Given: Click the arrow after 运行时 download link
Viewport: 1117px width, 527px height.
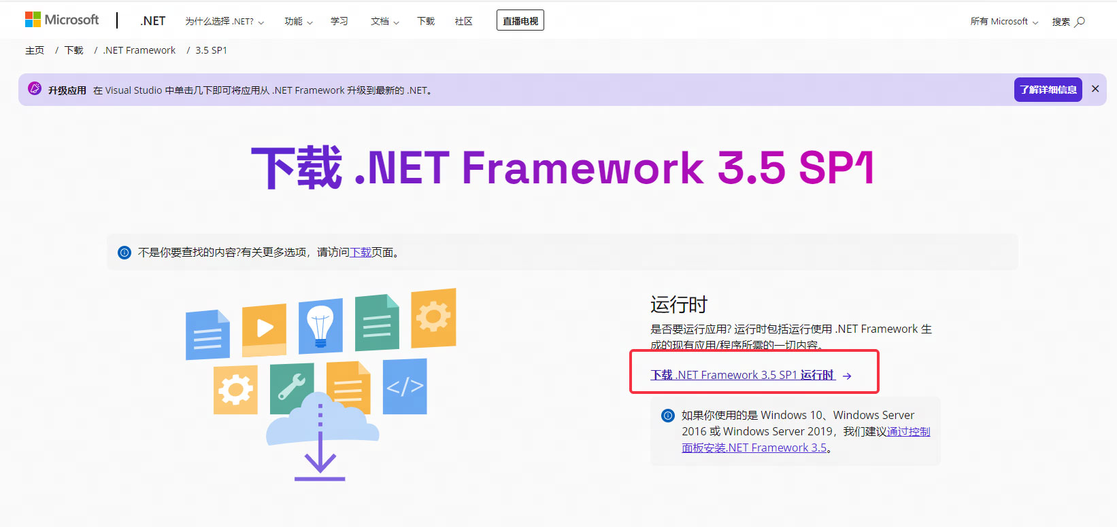Looking at the screenshot, I should (847, 376).
